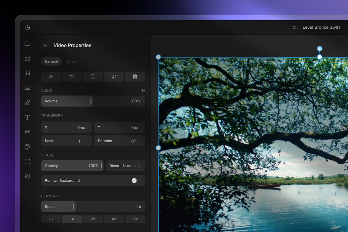Duplicate clip with the copy button

pos(93,77)
